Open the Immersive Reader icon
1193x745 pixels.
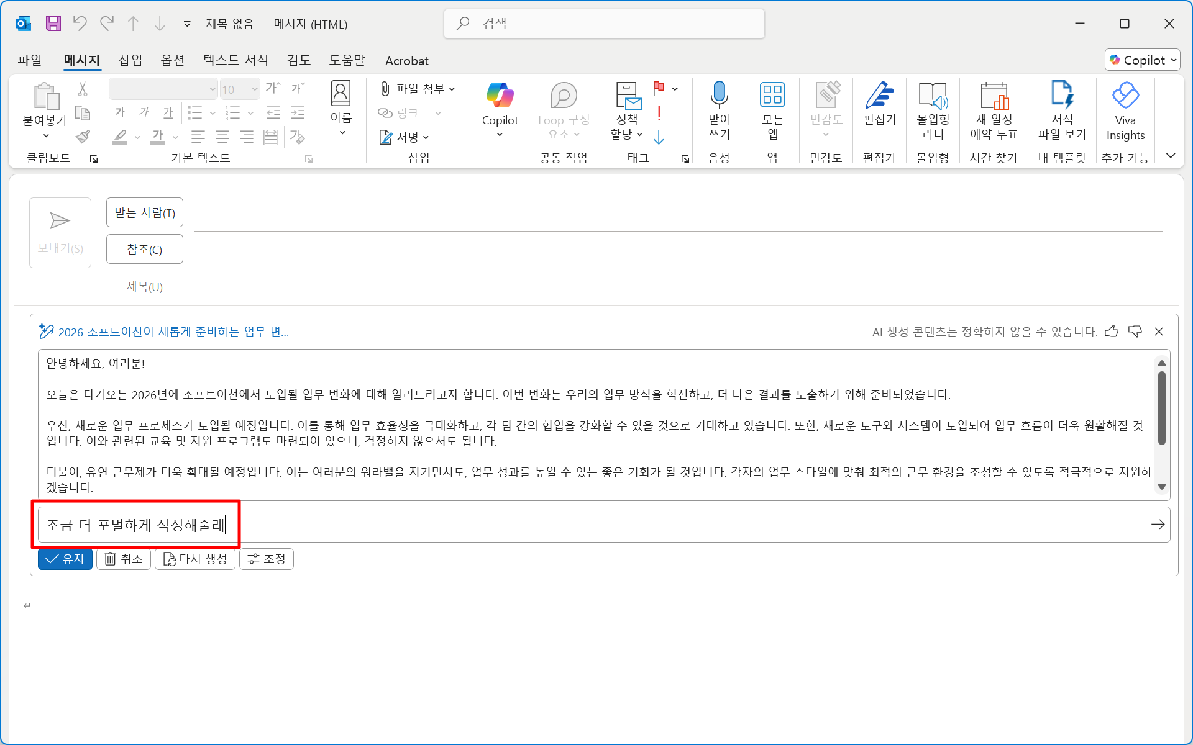click(x=932, y=95)
